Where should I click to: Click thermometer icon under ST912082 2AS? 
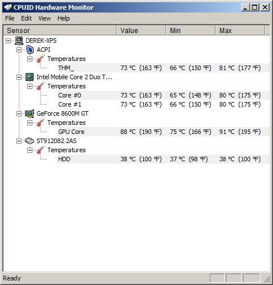point(40,150)
